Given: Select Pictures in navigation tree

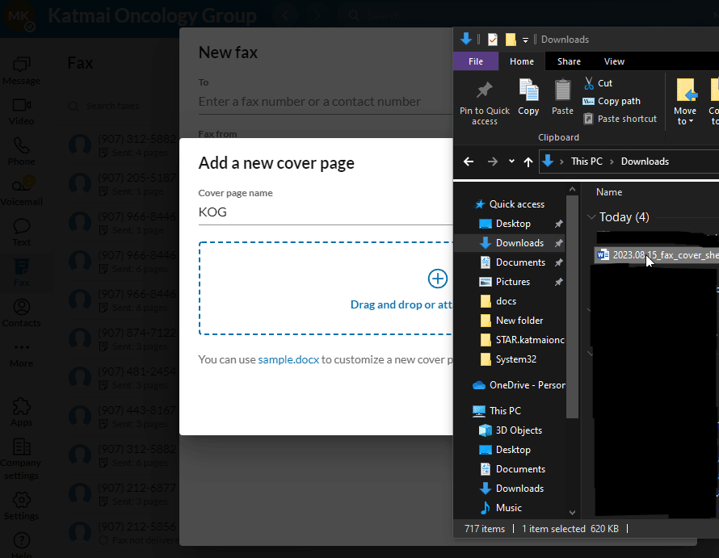Looking at the screenshot, I should click(513, 282).
